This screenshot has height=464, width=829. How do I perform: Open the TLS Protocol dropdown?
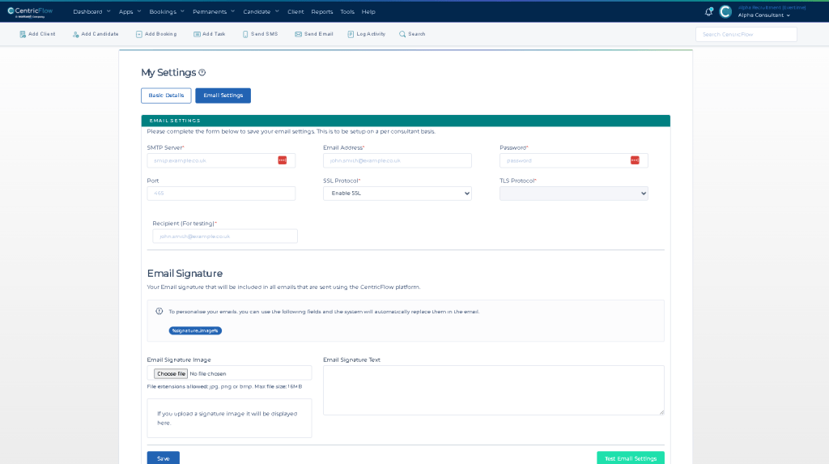coord(574,193)
